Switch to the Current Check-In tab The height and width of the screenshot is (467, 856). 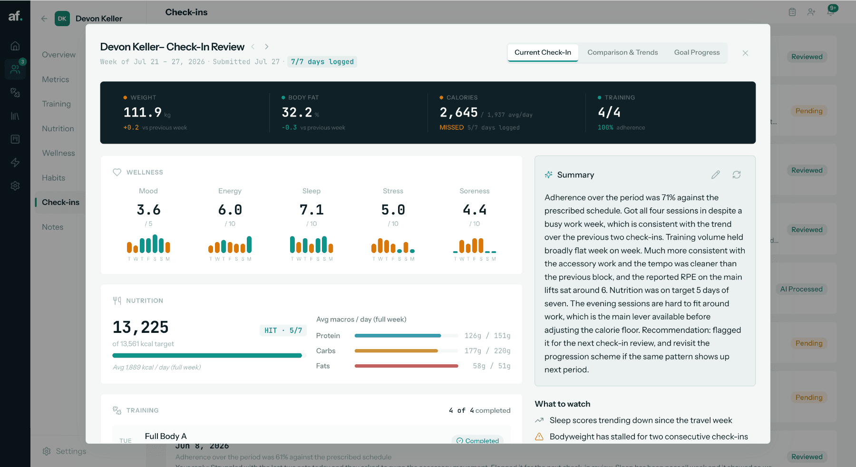click(543, 53)
